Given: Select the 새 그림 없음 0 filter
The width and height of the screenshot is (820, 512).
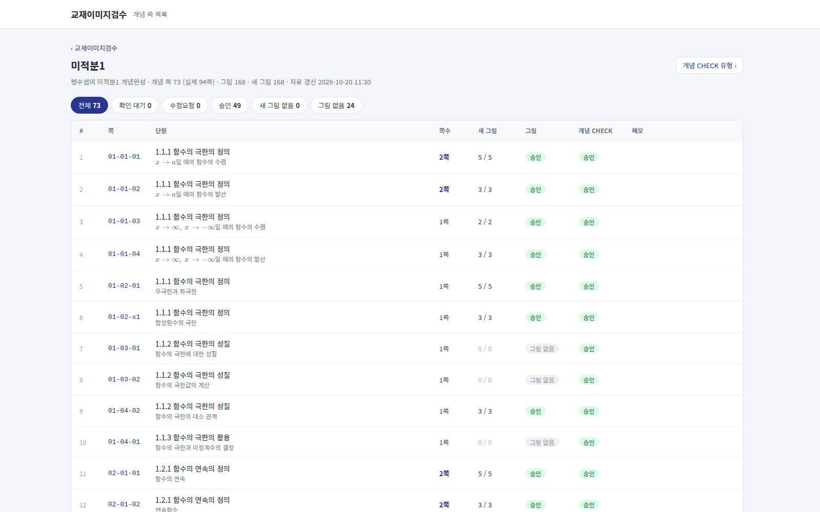Looking at the screenshot, I should click(280, 105).
